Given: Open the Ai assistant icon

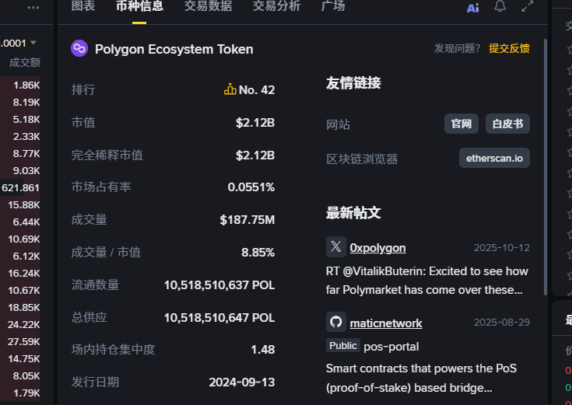Looking at the screenshot, I should tap(473, 8).
